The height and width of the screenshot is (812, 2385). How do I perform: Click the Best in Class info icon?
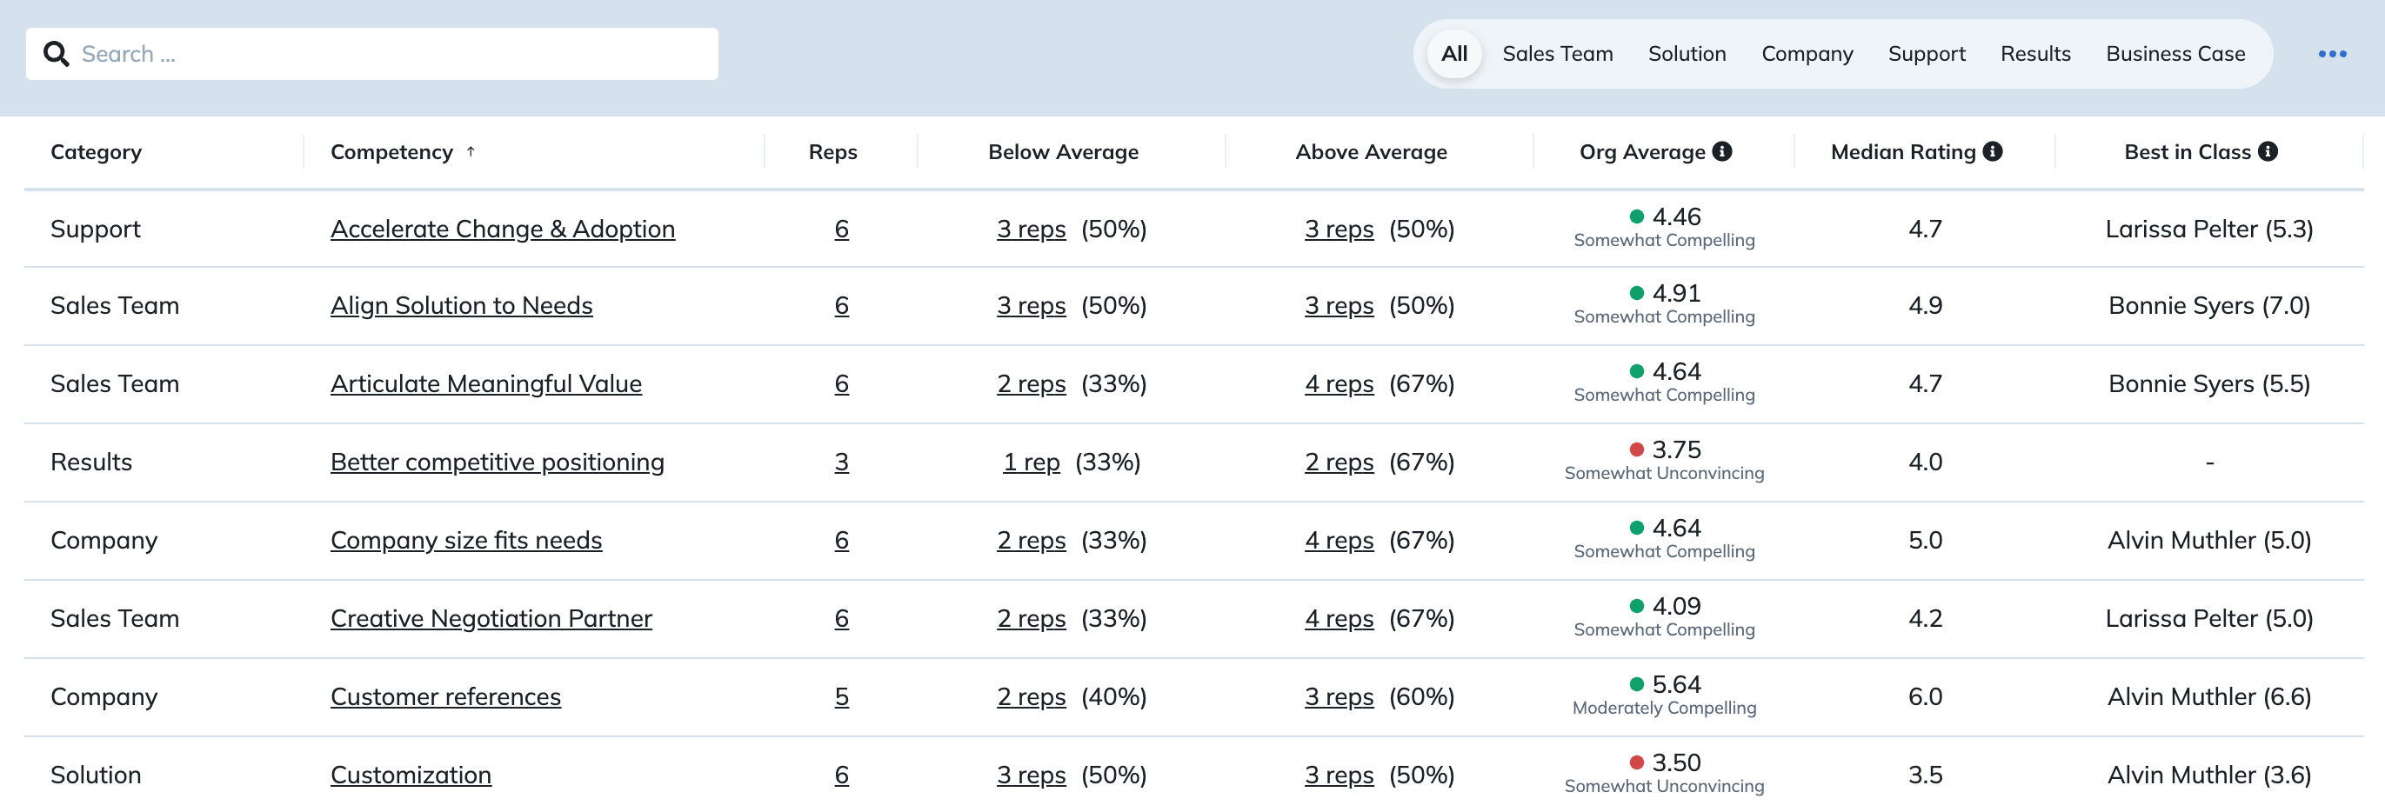2268,151
